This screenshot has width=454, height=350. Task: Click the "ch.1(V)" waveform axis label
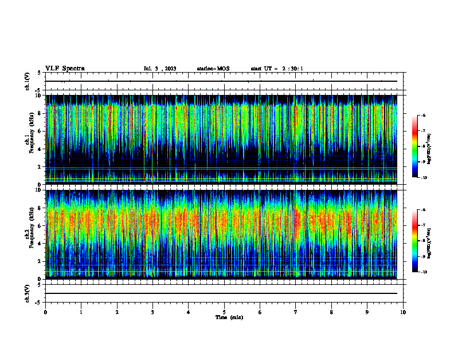point(28,81)
